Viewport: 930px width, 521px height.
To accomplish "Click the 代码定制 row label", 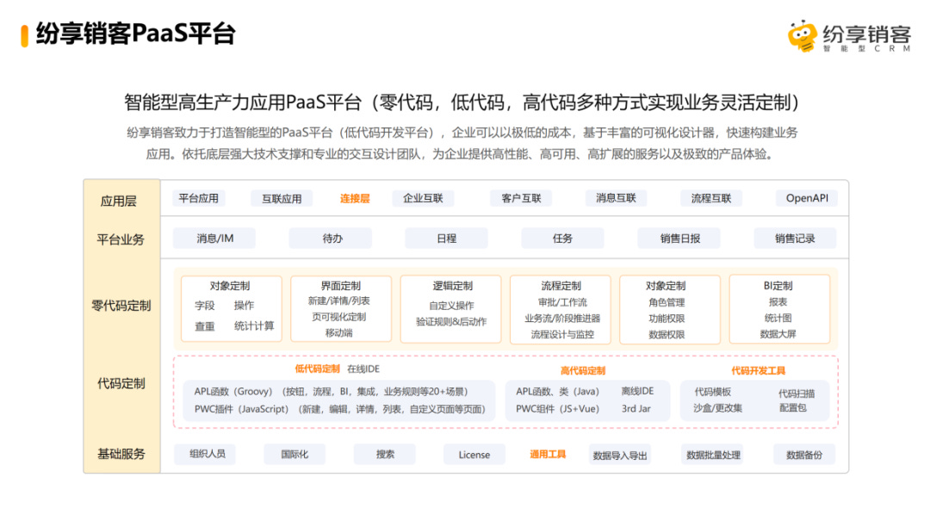I will pyautogui.click(x=121, y=383).
